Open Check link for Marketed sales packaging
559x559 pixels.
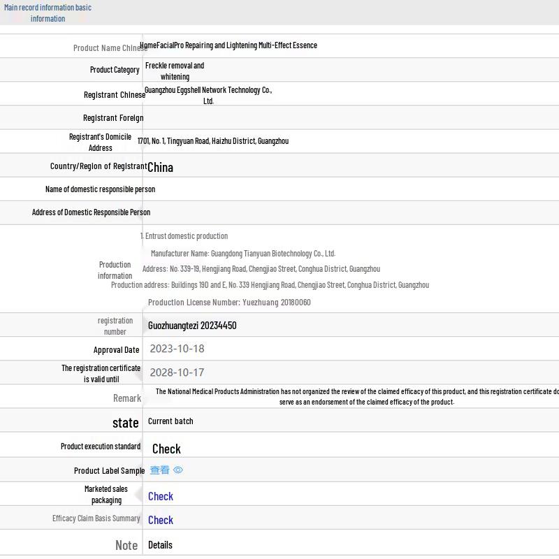[x=161, y=496]
